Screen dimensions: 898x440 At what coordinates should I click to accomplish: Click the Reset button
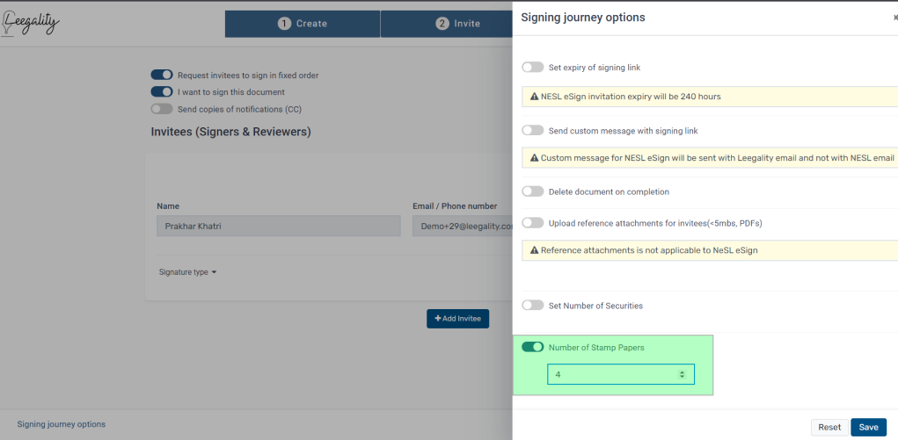click(829, 428)
